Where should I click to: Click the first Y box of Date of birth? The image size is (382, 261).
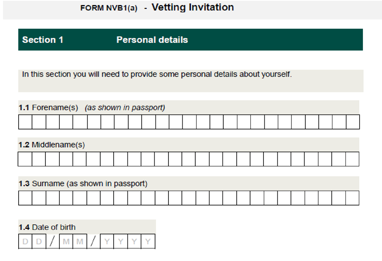[x=107, y=241]
